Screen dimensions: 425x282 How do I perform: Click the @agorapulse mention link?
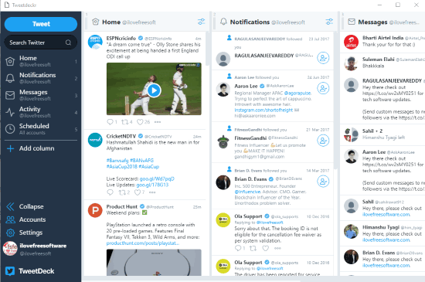coord(297,93)
